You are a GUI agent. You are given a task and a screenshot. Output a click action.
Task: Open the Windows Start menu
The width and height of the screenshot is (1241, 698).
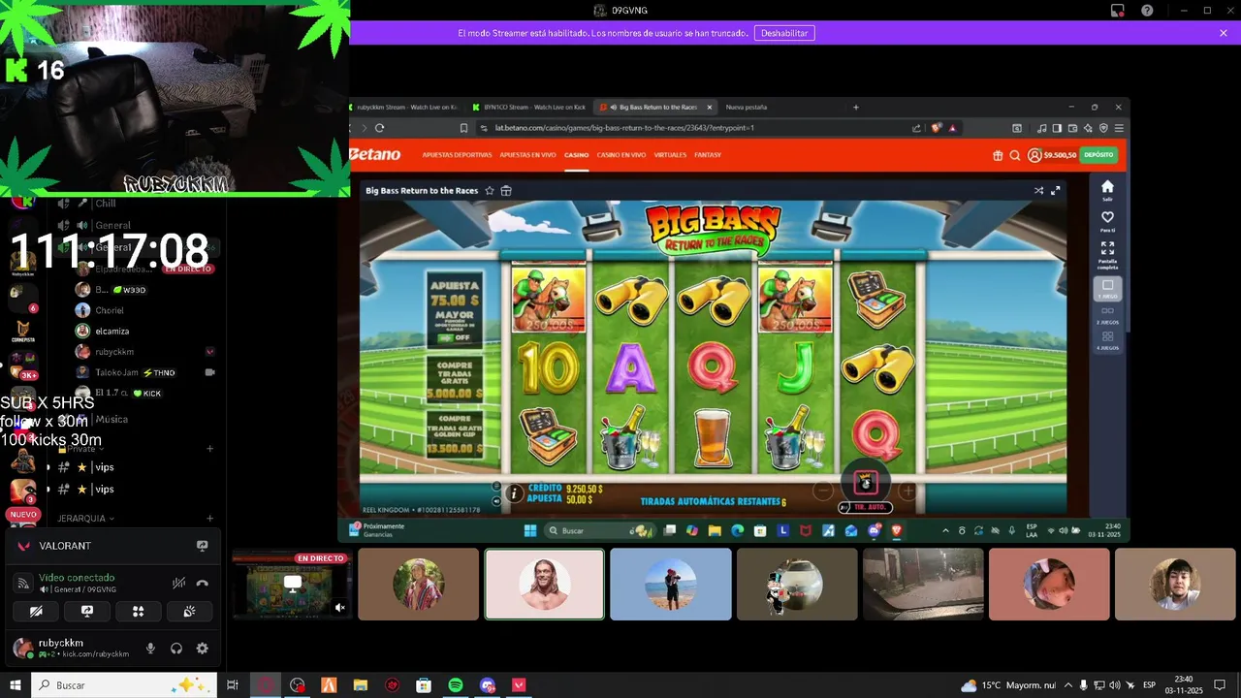16,685
